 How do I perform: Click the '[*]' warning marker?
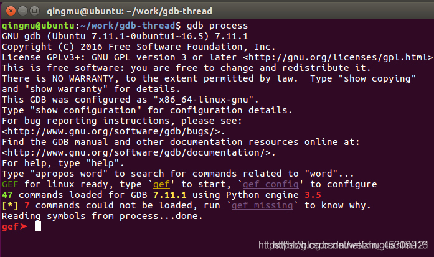10,205
